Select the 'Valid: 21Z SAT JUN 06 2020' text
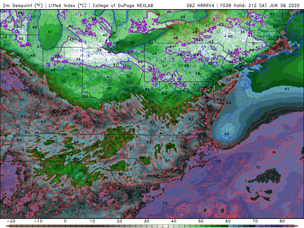The width and height of the screenshot is (304, 228). click(267, 6)
